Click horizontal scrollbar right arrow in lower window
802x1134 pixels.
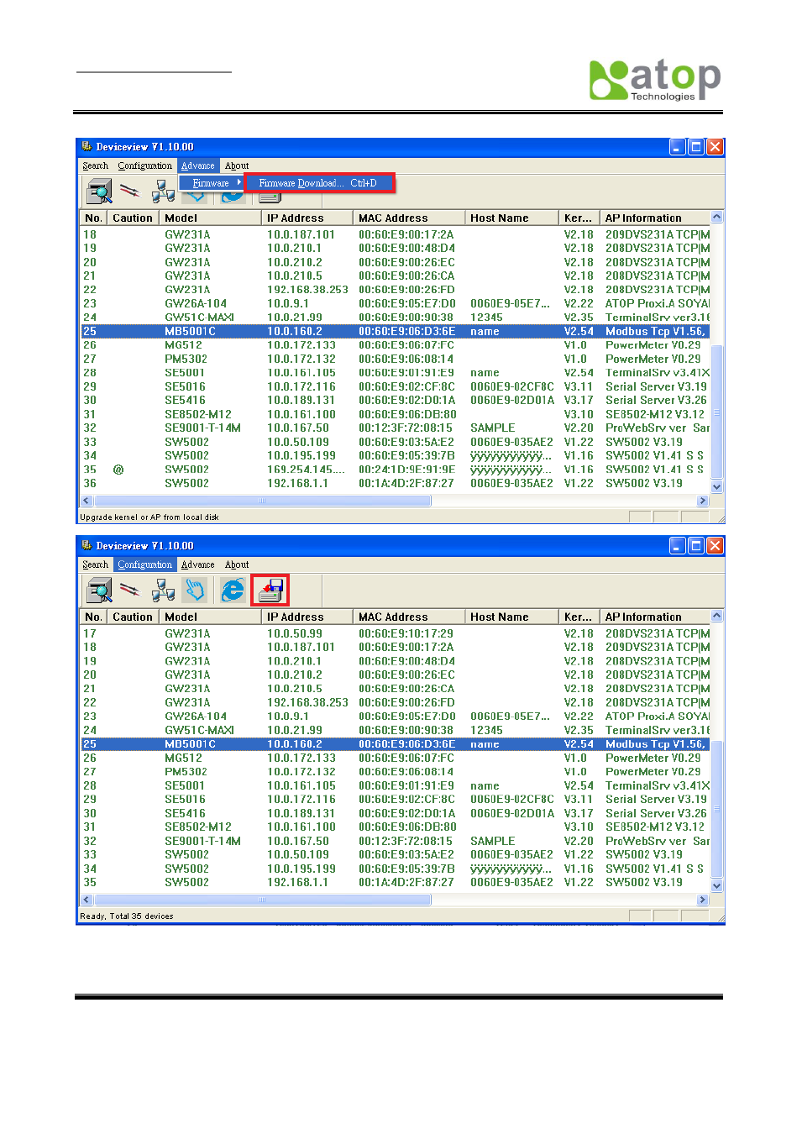coord(703,900)
